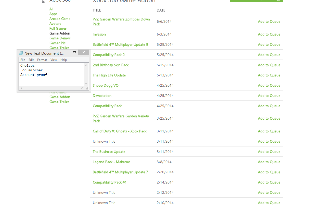Open the Avatars category

pos(55,24)
